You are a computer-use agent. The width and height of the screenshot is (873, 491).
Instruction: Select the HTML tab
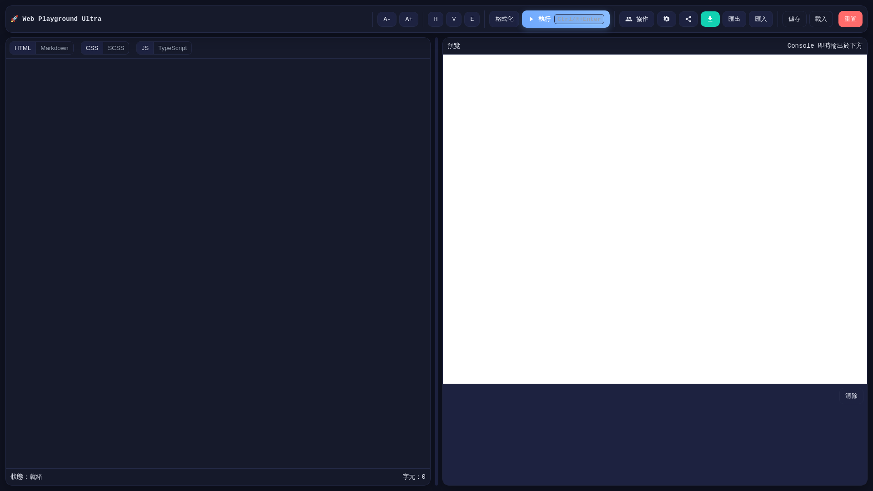[x=23, y=48]
